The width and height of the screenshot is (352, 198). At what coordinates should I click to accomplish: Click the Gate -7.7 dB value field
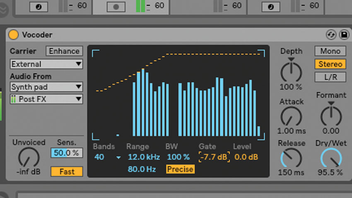click(x=214, y=157)
